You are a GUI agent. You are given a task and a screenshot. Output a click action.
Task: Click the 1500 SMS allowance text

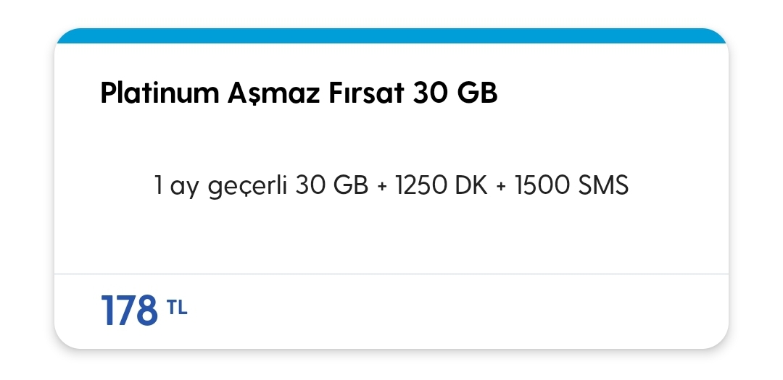coord(572,185)
